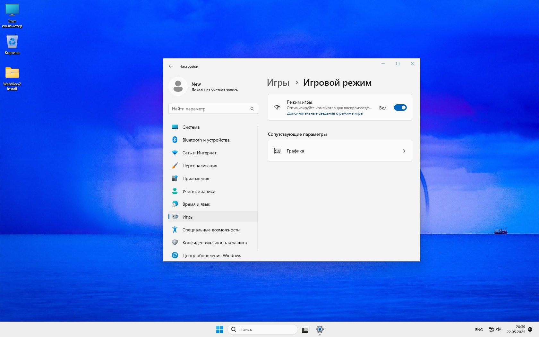Click the back arrow in Settings
This screenshot has height=337, width=539.
tap(171, 66)
